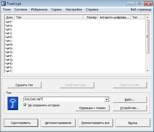Viewport: 154px width, 132px height.
Task: Open the Тома menu
Action: tap(6, 9)
